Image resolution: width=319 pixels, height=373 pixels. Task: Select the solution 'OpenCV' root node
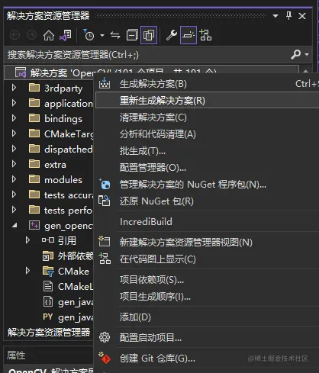(151, 72)
